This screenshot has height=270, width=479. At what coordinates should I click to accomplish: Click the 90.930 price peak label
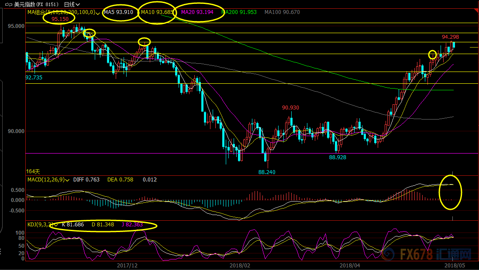[x=290, y=107]
